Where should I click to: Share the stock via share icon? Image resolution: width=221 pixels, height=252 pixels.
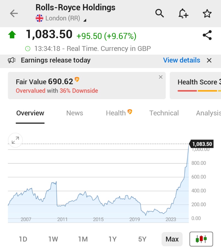point(207,35)
